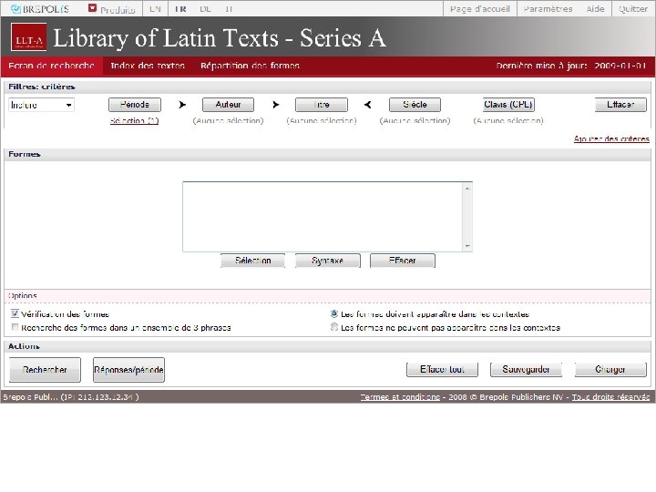Click the Clavis (CPL) button
The image size is (656, 492).
click(x=508, y=105)
